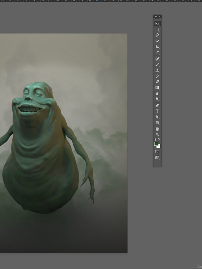
Task: Reset default foreground and background colors
Action: click(x=155, y=139)
